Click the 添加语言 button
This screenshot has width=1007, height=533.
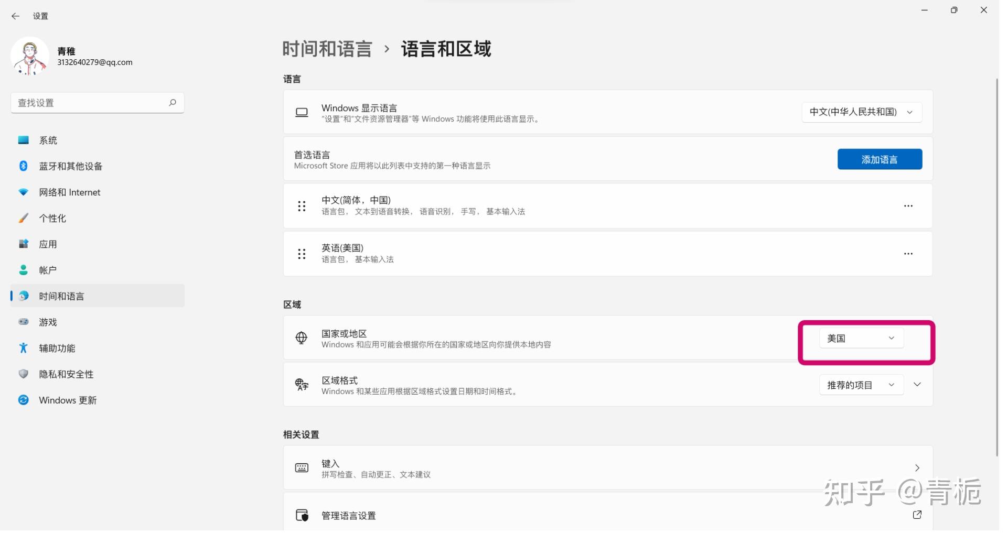(x=886, y=160)
